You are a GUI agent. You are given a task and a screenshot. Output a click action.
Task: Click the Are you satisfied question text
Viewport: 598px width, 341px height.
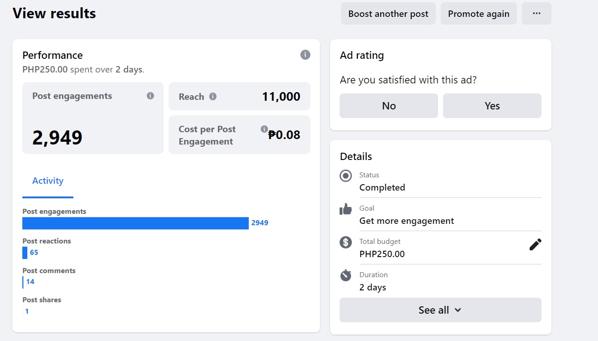coord(408,80)
